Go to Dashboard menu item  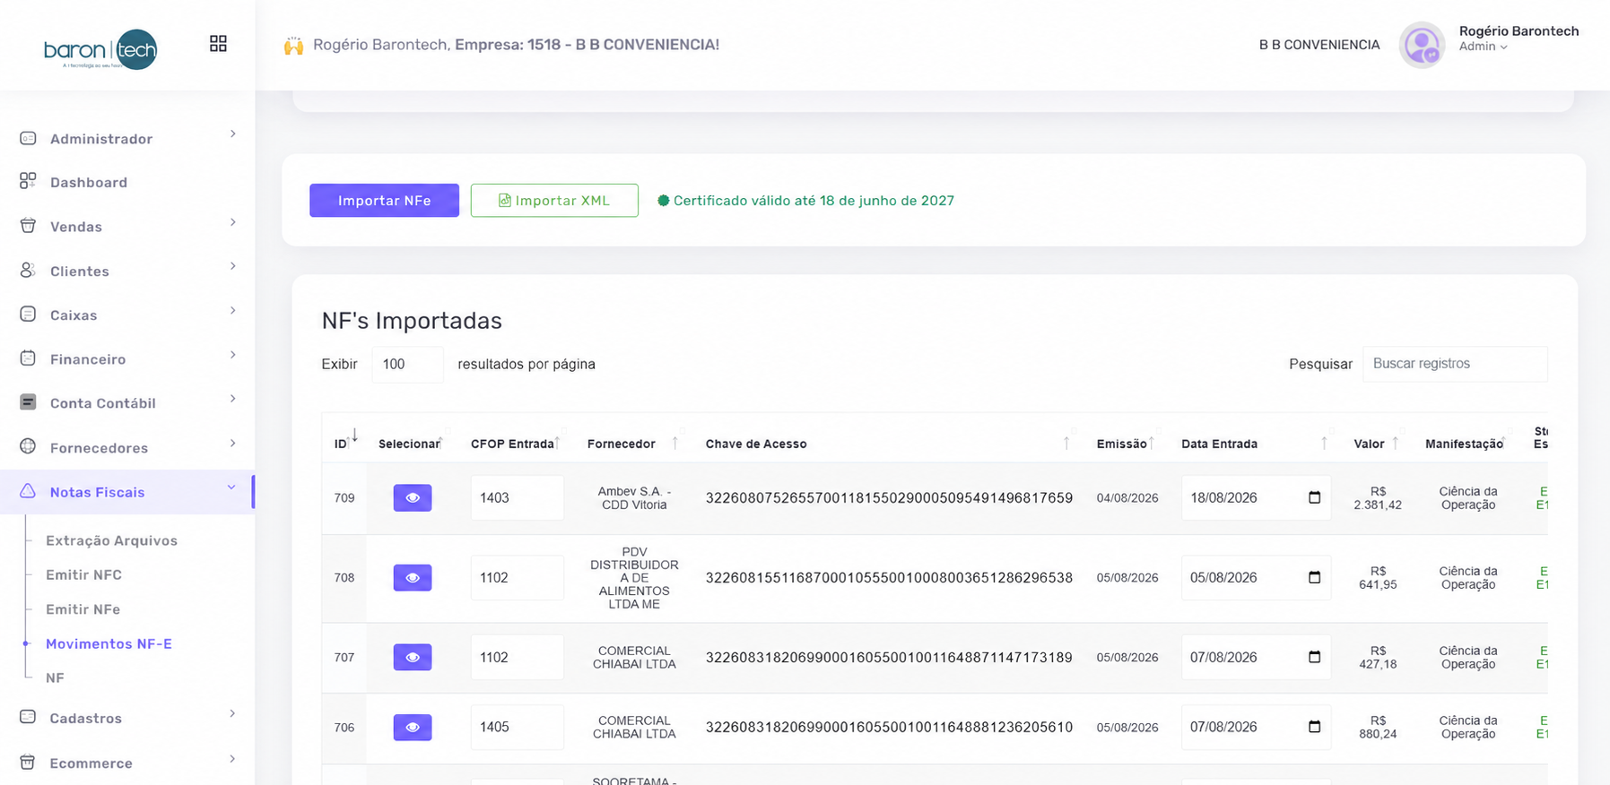pos(89,182)
